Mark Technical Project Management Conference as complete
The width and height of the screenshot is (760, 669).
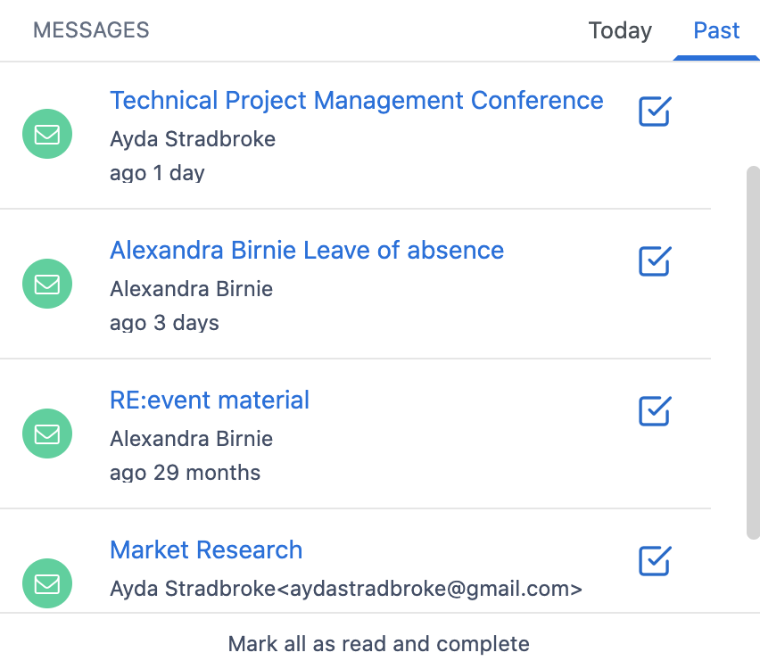(x=655, y=111)
